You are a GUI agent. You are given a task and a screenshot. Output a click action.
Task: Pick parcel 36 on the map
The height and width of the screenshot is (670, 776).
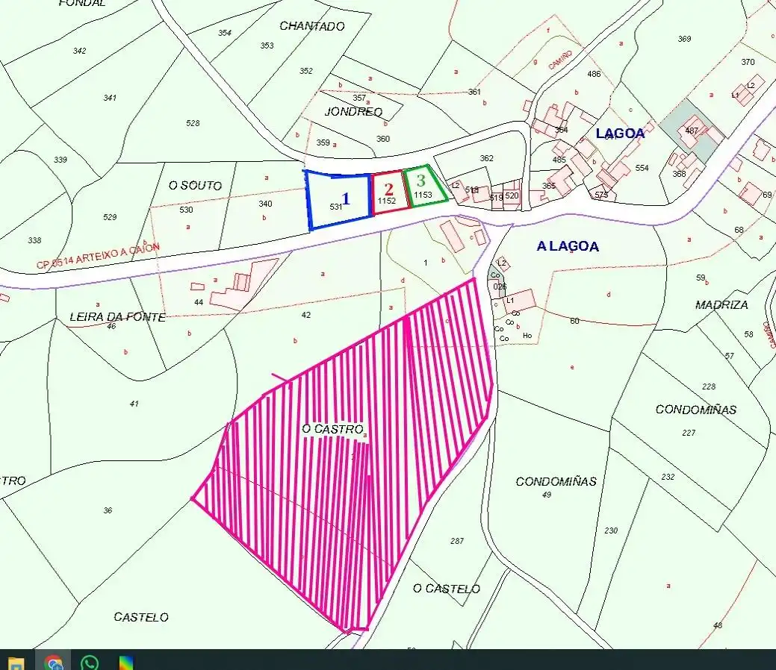[x=108, y=510]
